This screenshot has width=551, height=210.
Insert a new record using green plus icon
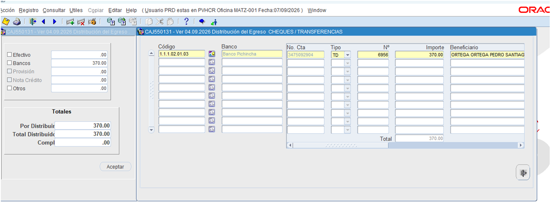(x=70, y=21)
